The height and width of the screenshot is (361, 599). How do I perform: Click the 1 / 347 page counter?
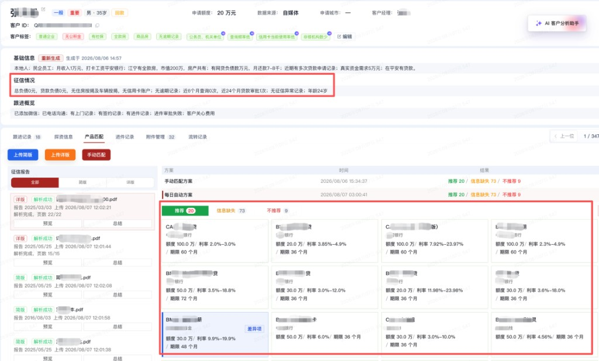point(591,136)
